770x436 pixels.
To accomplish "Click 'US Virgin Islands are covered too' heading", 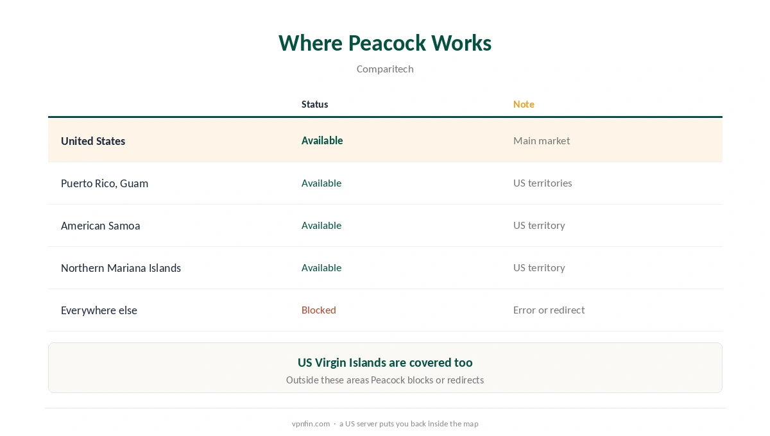I will pyautogui.click(x=385, y=362).
